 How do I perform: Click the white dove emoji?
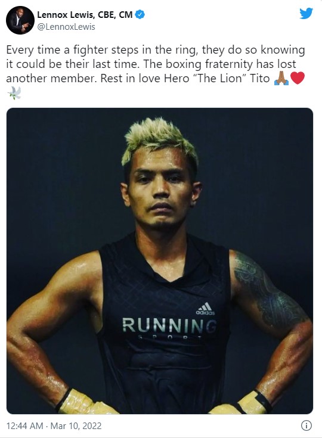[x=14, y=93]
